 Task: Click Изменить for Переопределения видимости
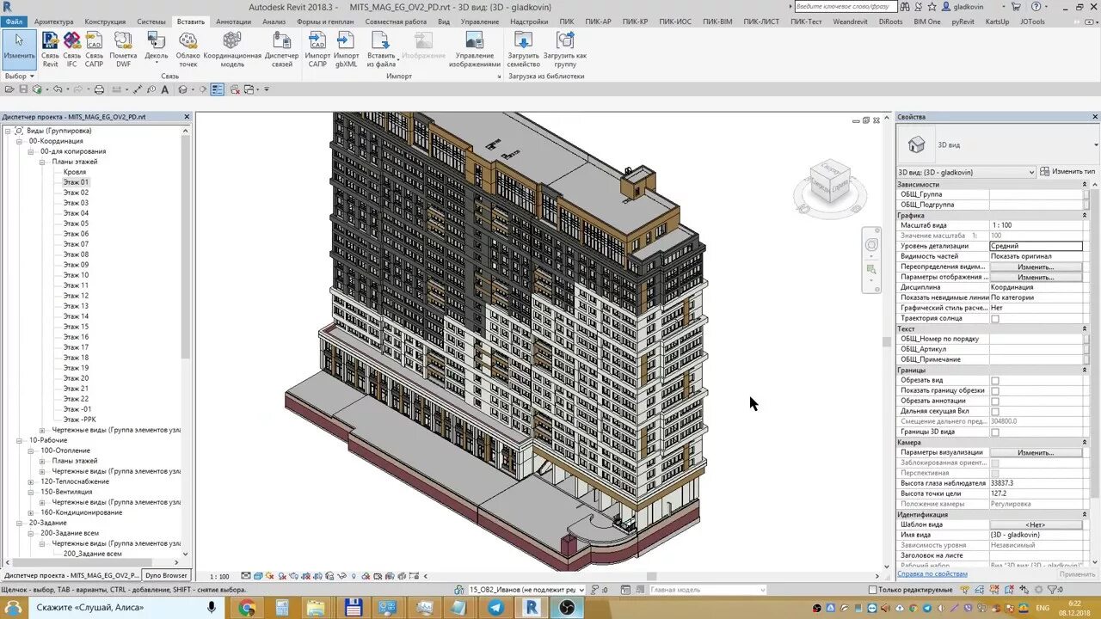tap(1036, 267)
